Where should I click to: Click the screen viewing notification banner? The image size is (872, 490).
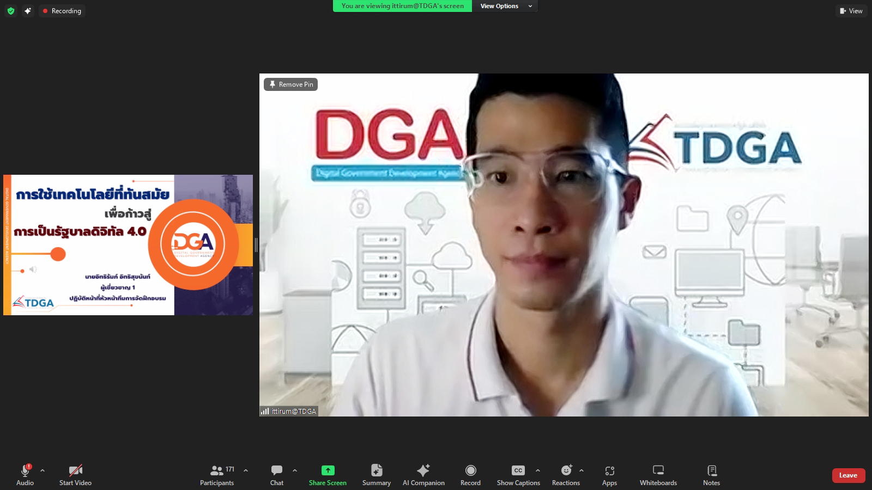tap(402, 6)
